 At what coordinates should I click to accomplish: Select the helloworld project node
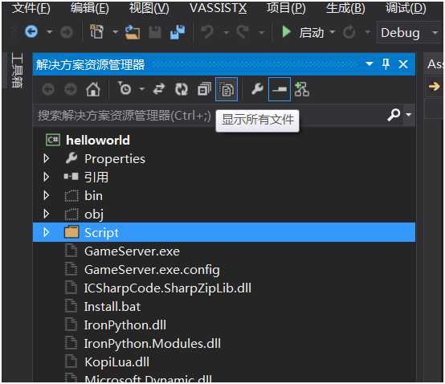point(98,141)
